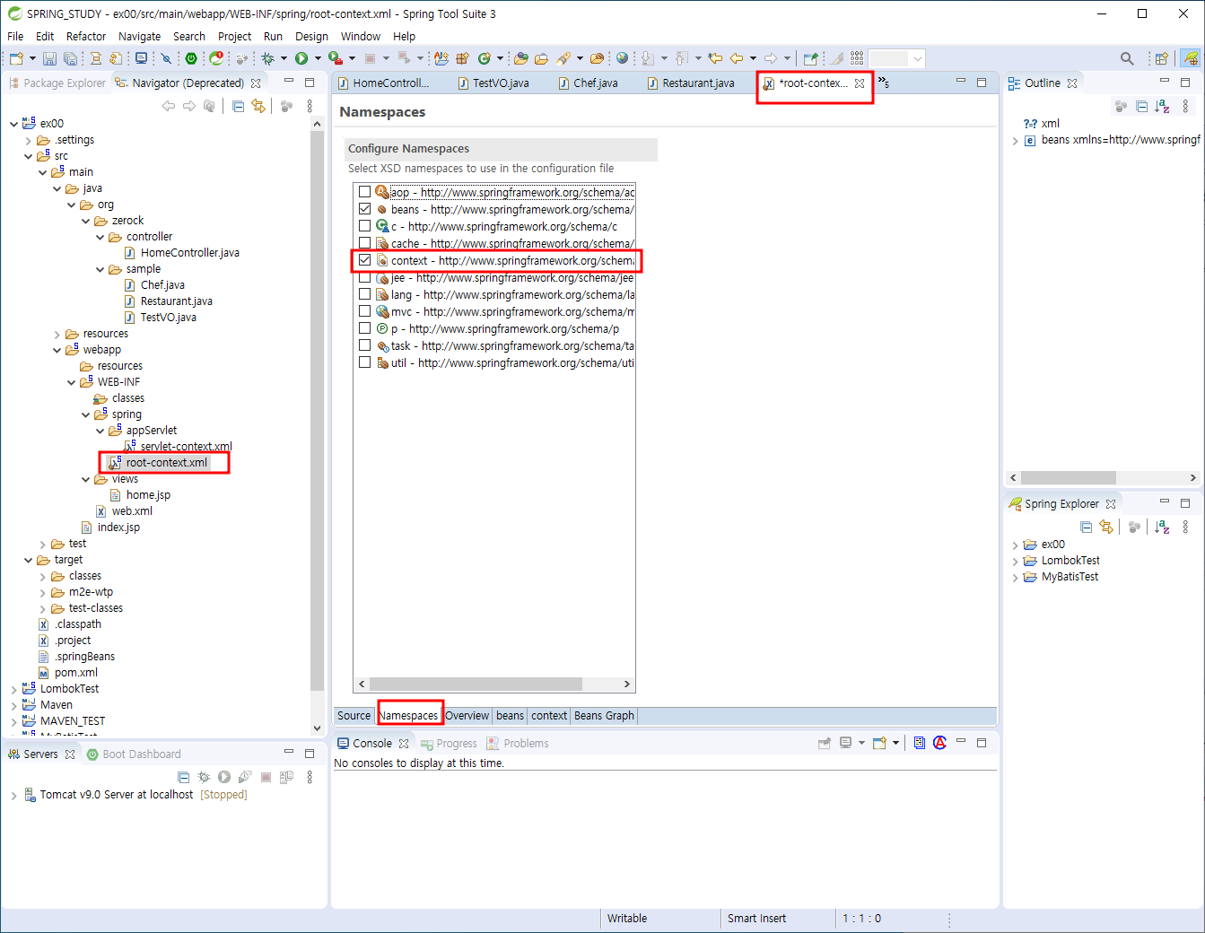Image resolution: width=1205 pixels, height=933 pixels.
Task: Click the Last Edit Location arrow icon
Action: pyautogui.click(x=715, y=58)
